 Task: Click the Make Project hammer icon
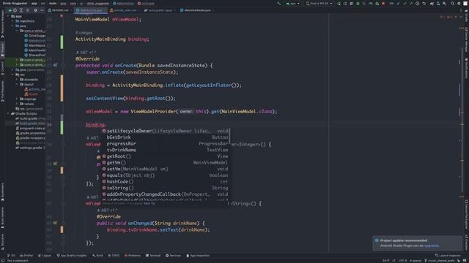(278, 4)
